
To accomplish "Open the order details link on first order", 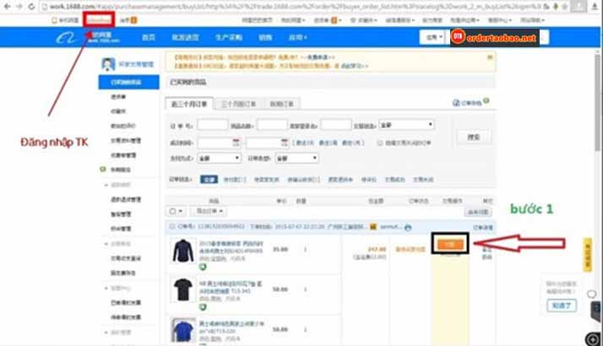I will [482, 228].
